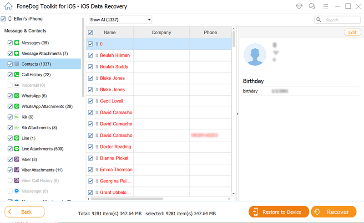The image size is (364, 223).
Task: Click the WhatsApp icon
Action: click(x=17, y=96)
